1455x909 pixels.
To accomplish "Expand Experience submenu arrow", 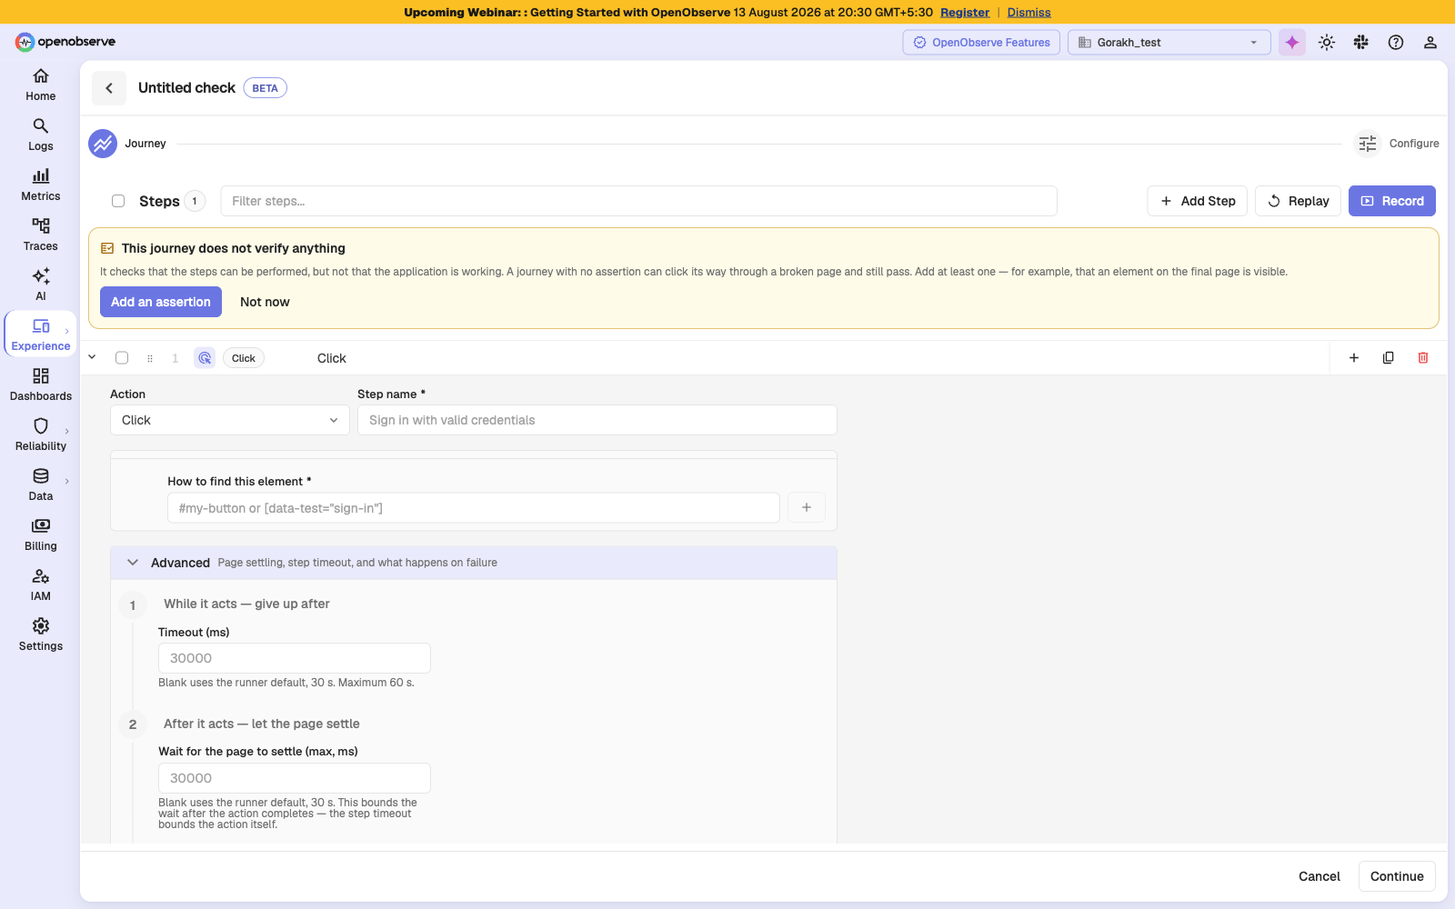I will click(x=67, y=332).
